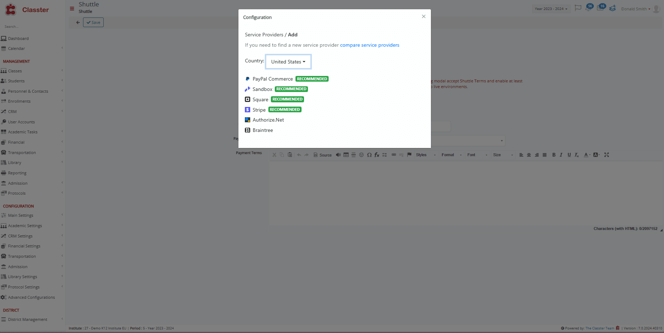Pick the Square provider icon
664x333 pixels.
247,99
